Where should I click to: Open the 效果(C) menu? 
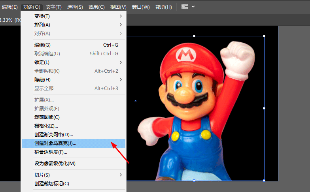[96, 7]
